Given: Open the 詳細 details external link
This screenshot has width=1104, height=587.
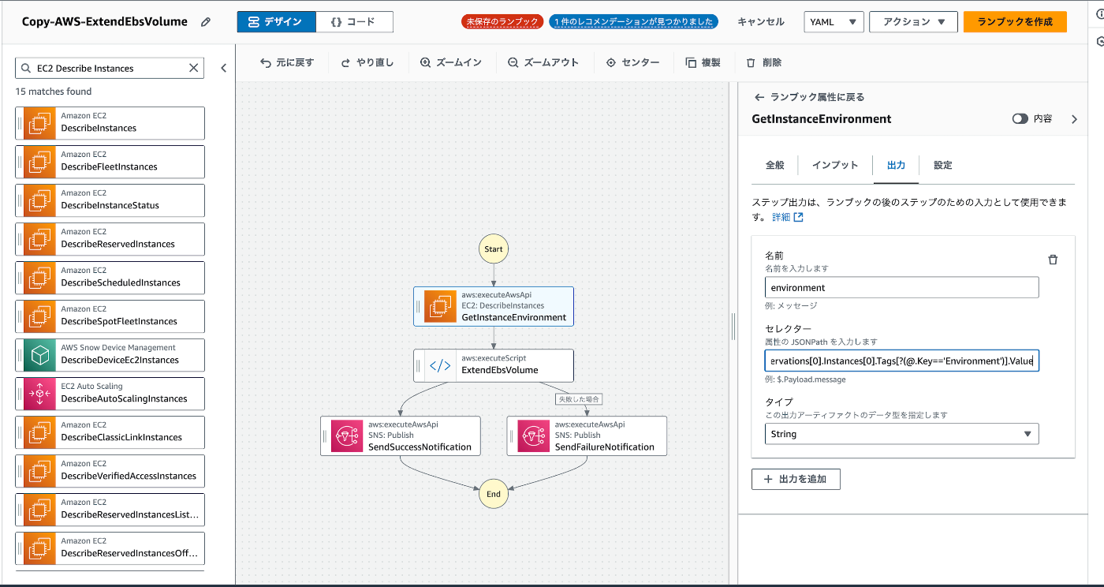Looking at the screenshot, I should (788, 217).
